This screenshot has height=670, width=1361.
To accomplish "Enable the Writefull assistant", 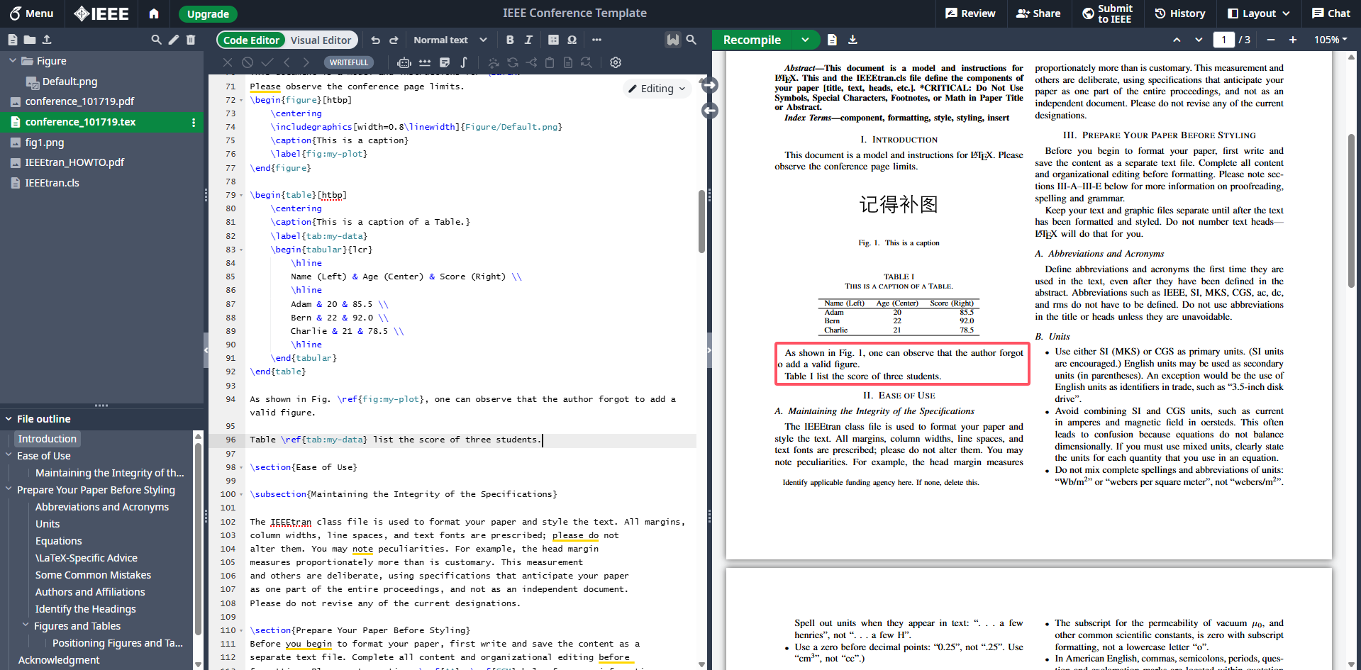I will point(349,62).
